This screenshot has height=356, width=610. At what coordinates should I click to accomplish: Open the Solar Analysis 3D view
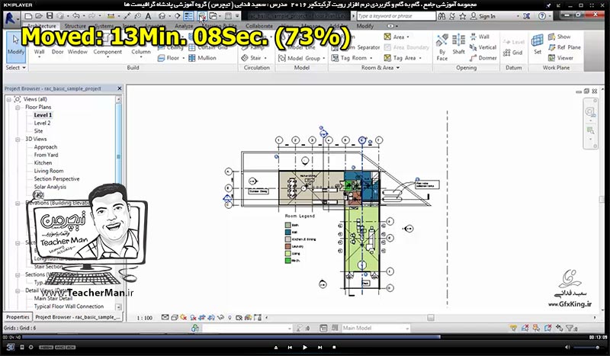[x=50, y=187]
